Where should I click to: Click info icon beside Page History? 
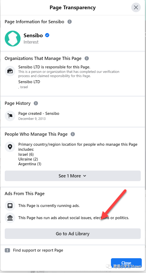pyautogui.click(x=36, y=103)
